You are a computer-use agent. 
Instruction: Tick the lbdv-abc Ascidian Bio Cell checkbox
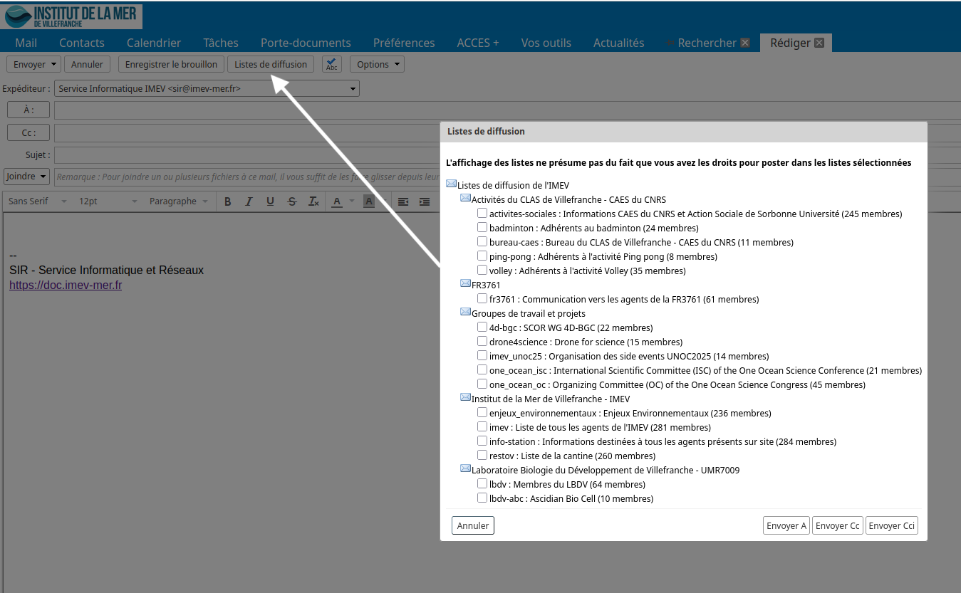tap(482, 498)
